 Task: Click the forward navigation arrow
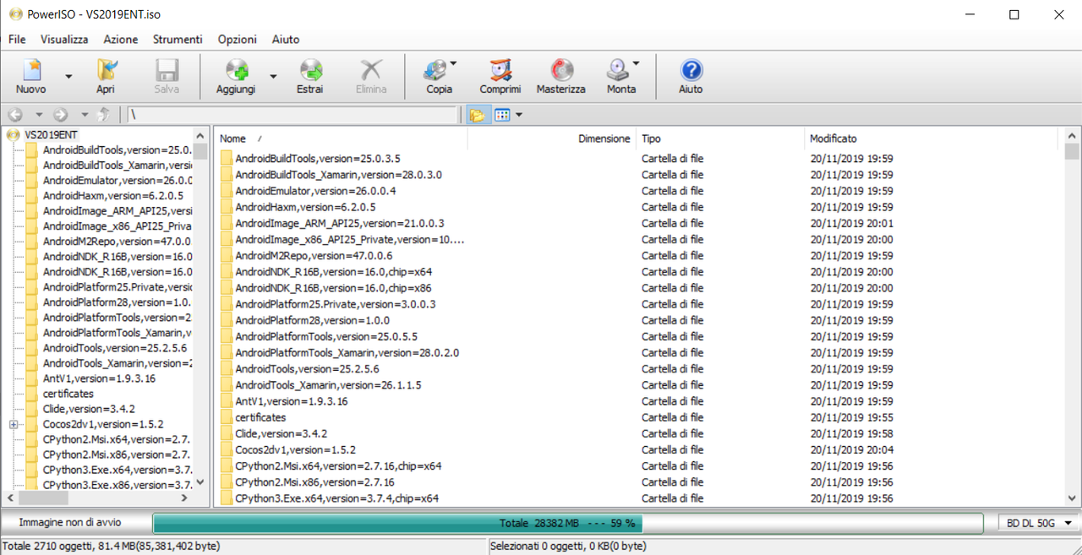coord(60,115)
